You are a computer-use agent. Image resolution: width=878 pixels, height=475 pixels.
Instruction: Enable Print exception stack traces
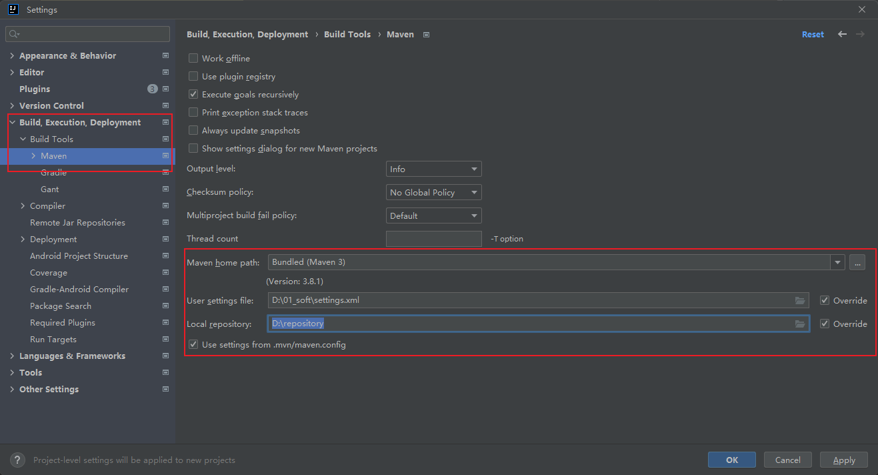coord(193,113)
